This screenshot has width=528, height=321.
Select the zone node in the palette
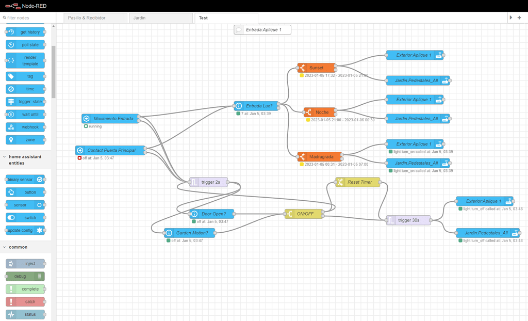pyautogui.click(x=24, y=139)
